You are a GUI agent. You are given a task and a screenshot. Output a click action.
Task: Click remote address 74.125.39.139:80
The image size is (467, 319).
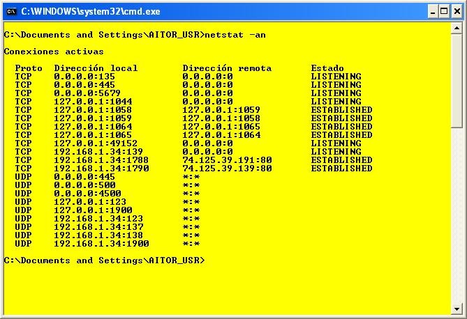228,168
